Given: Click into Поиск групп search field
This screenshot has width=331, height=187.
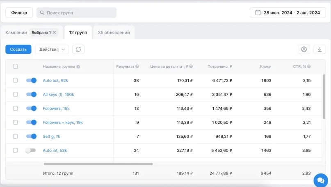Looking at the screenshot, I should pyautogui.click(x=76, y=13).
